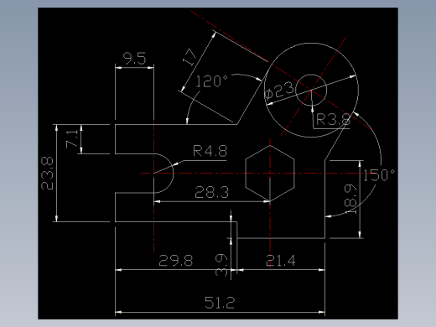This screenshot has width=436, height=327.
Task: Select the R4.8 radius label
Action: (x=210, y=151)
